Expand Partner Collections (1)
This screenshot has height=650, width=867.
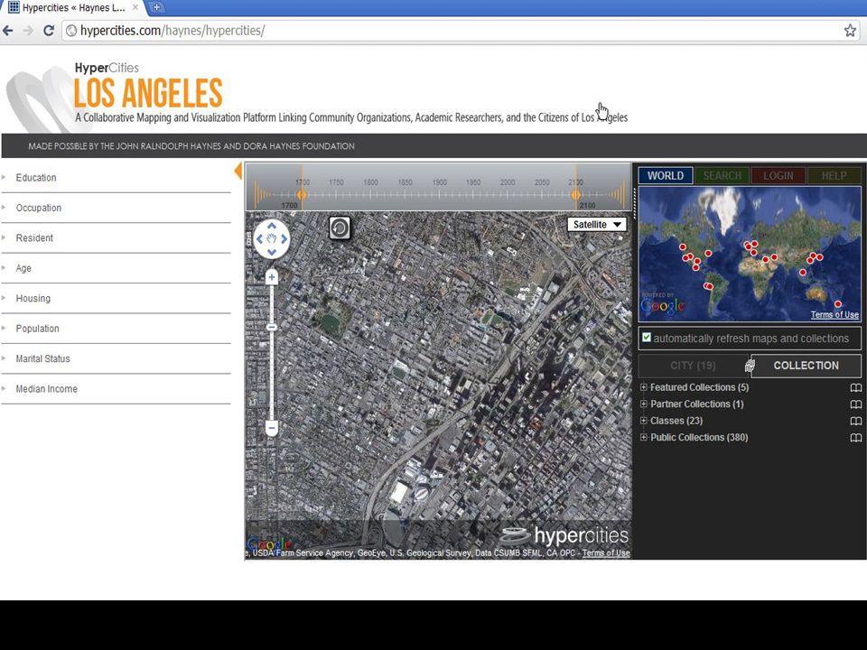644,404
